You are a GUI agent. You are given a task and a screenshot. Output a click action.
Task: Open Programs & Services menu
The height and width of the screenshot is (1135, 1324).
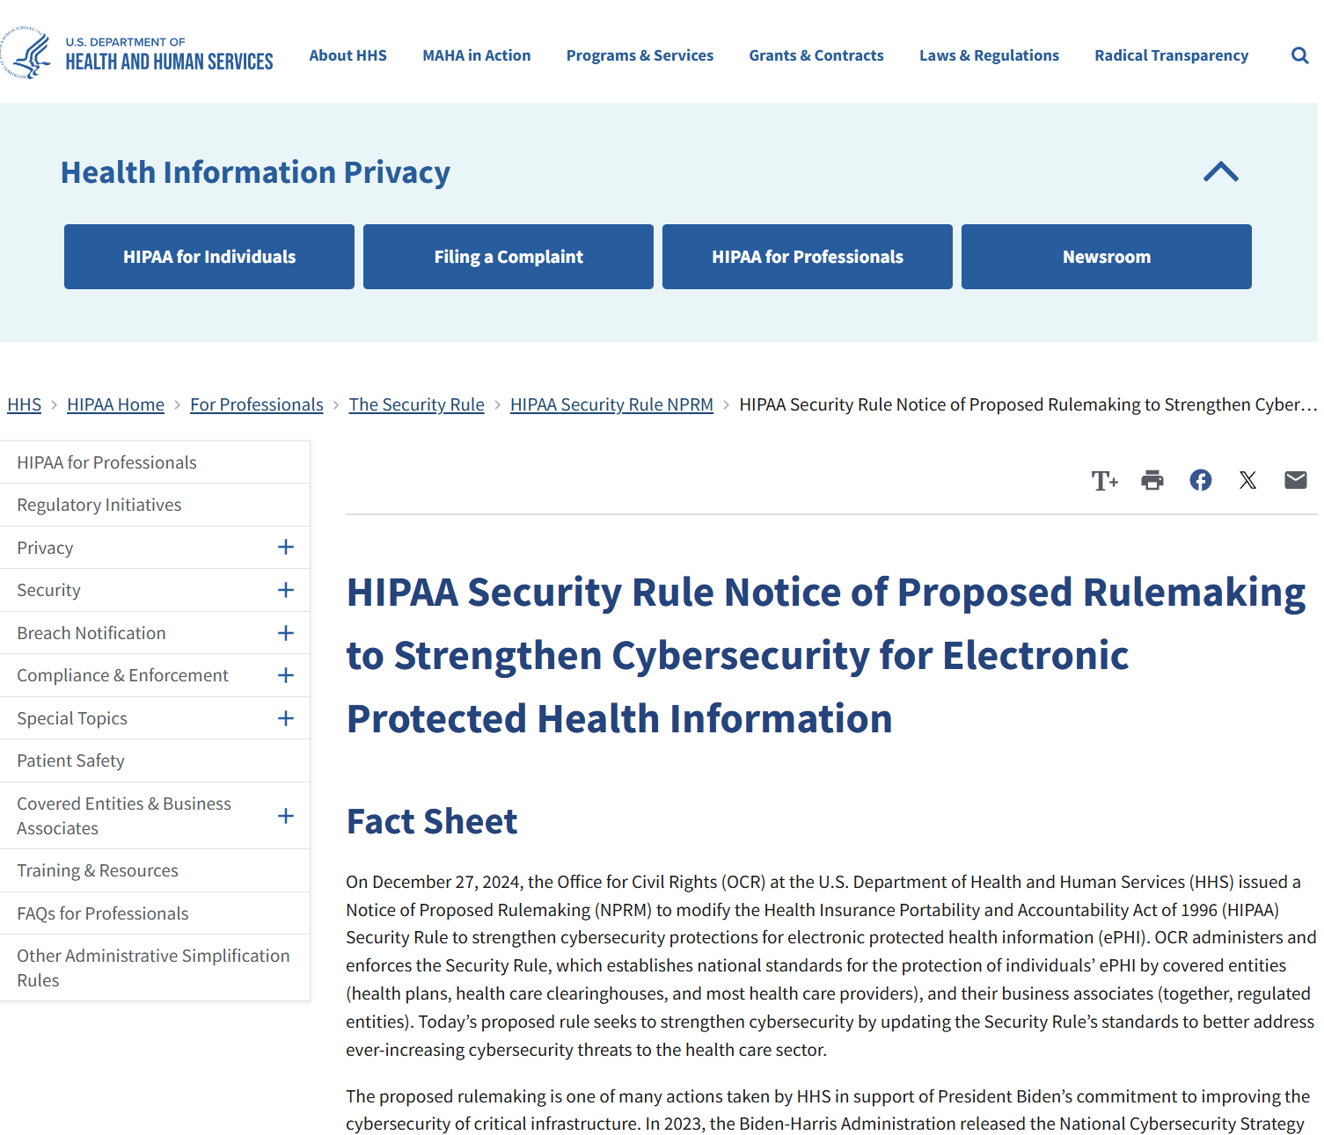point(640,55)
